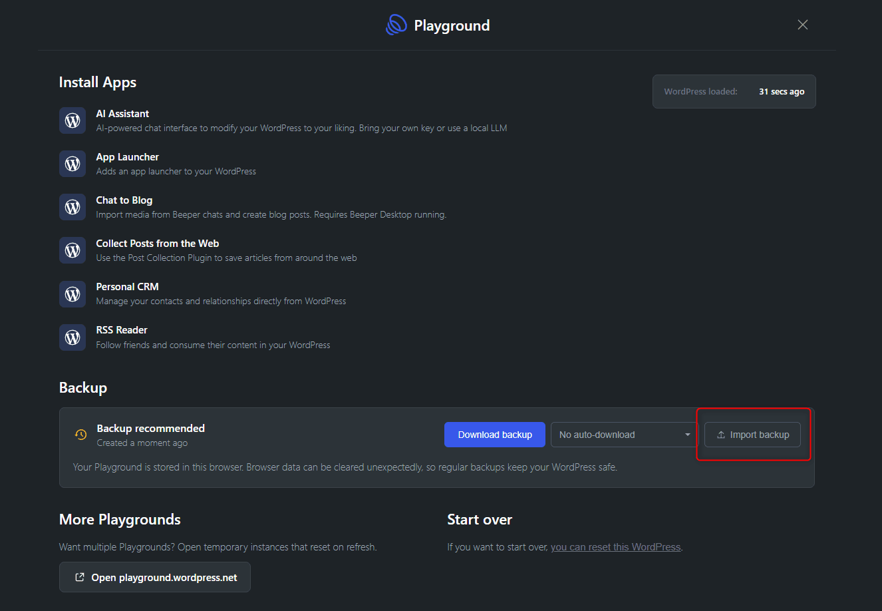Click the Import backup button
Image resolution: width=882 pixels, height=611 pixels.
tap(752, 435)
